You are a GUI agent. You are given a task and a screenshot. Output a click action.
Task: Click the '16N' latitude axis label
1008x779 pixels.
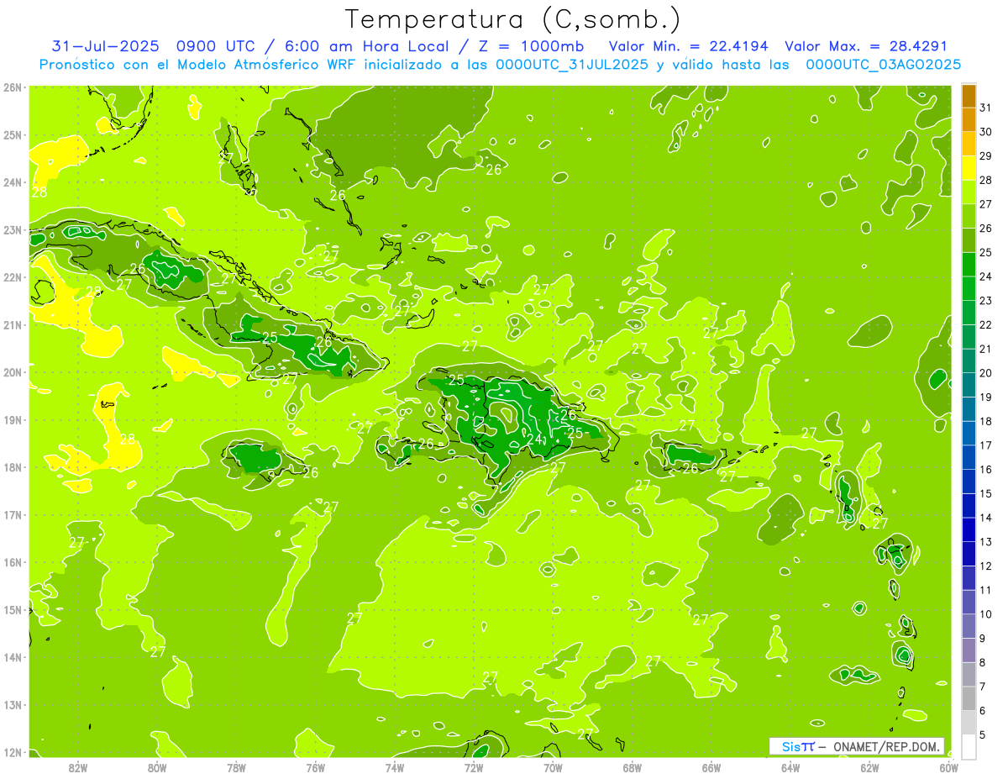(12, 562)
